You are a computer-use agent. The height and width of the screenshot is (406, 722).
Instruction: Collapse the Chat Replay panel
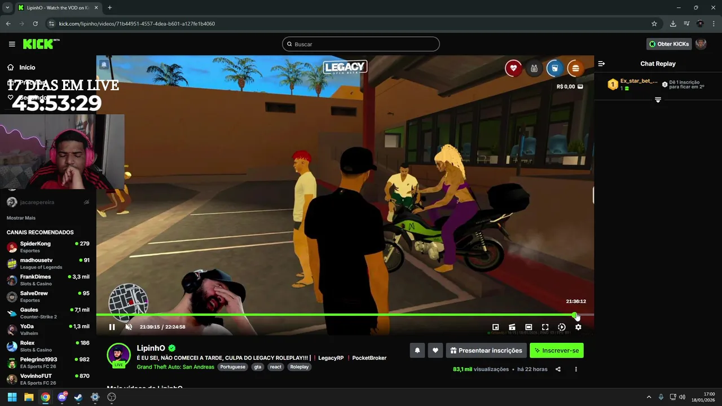[x=601, y=64]
